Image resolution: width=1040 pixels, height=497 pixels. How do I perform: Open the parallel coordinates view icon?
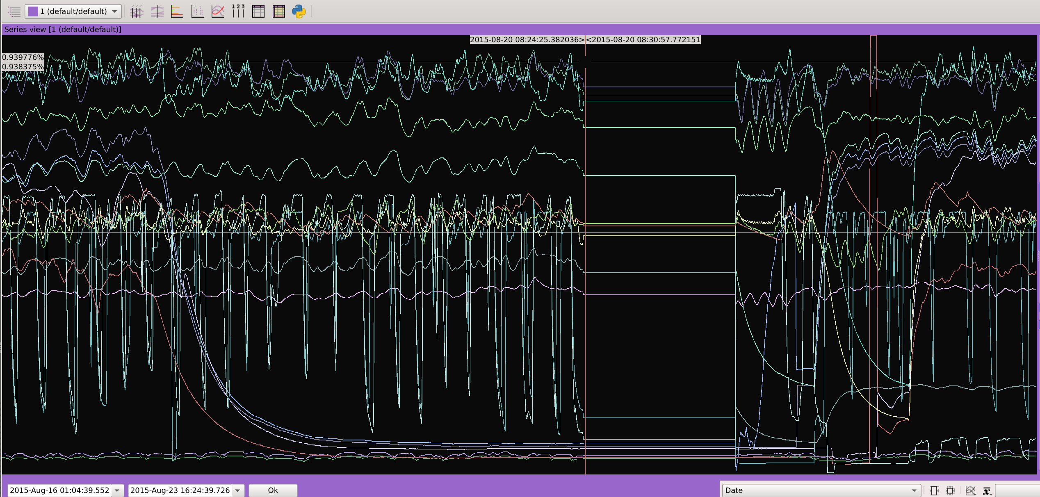point(137,11)
